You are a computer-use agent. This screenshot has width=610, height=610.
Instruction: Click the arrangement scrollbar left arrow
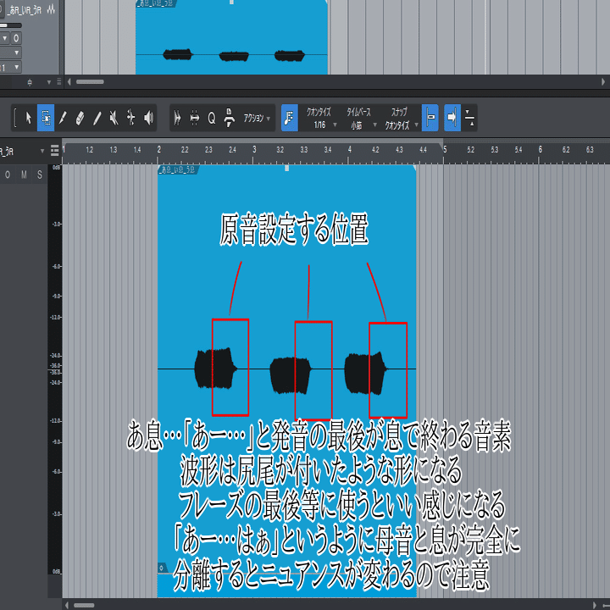(69, 81)
